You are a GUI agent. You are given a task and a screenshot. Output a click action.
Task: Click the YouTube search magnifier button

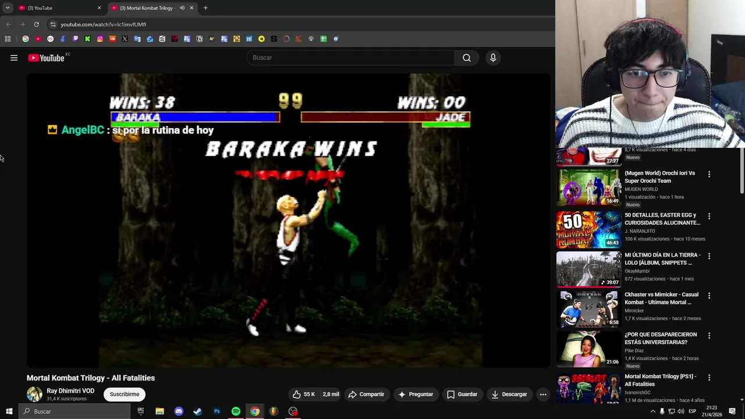tap(467, 58)
